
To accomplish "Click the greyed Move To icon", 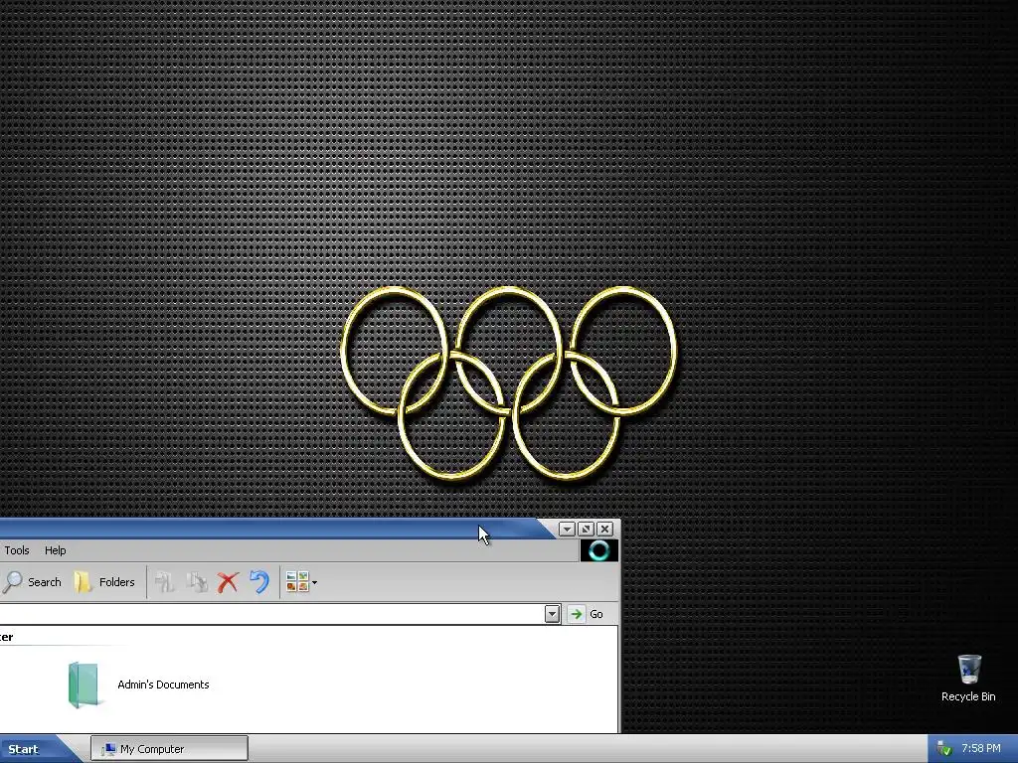I will pyautogui.click(x=165, y=582).
